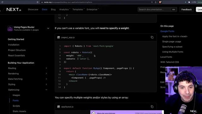Expand the Data Fetching section
The width and height of the screenshot is (202, 114).
click(46, 79)
